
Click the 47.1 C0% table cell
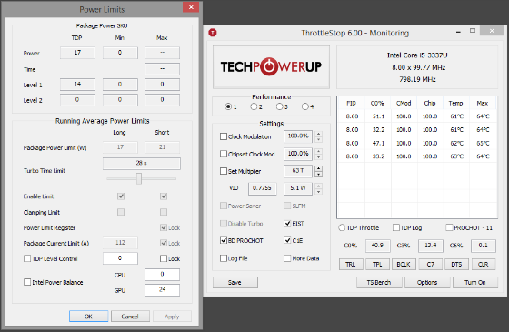378,144
